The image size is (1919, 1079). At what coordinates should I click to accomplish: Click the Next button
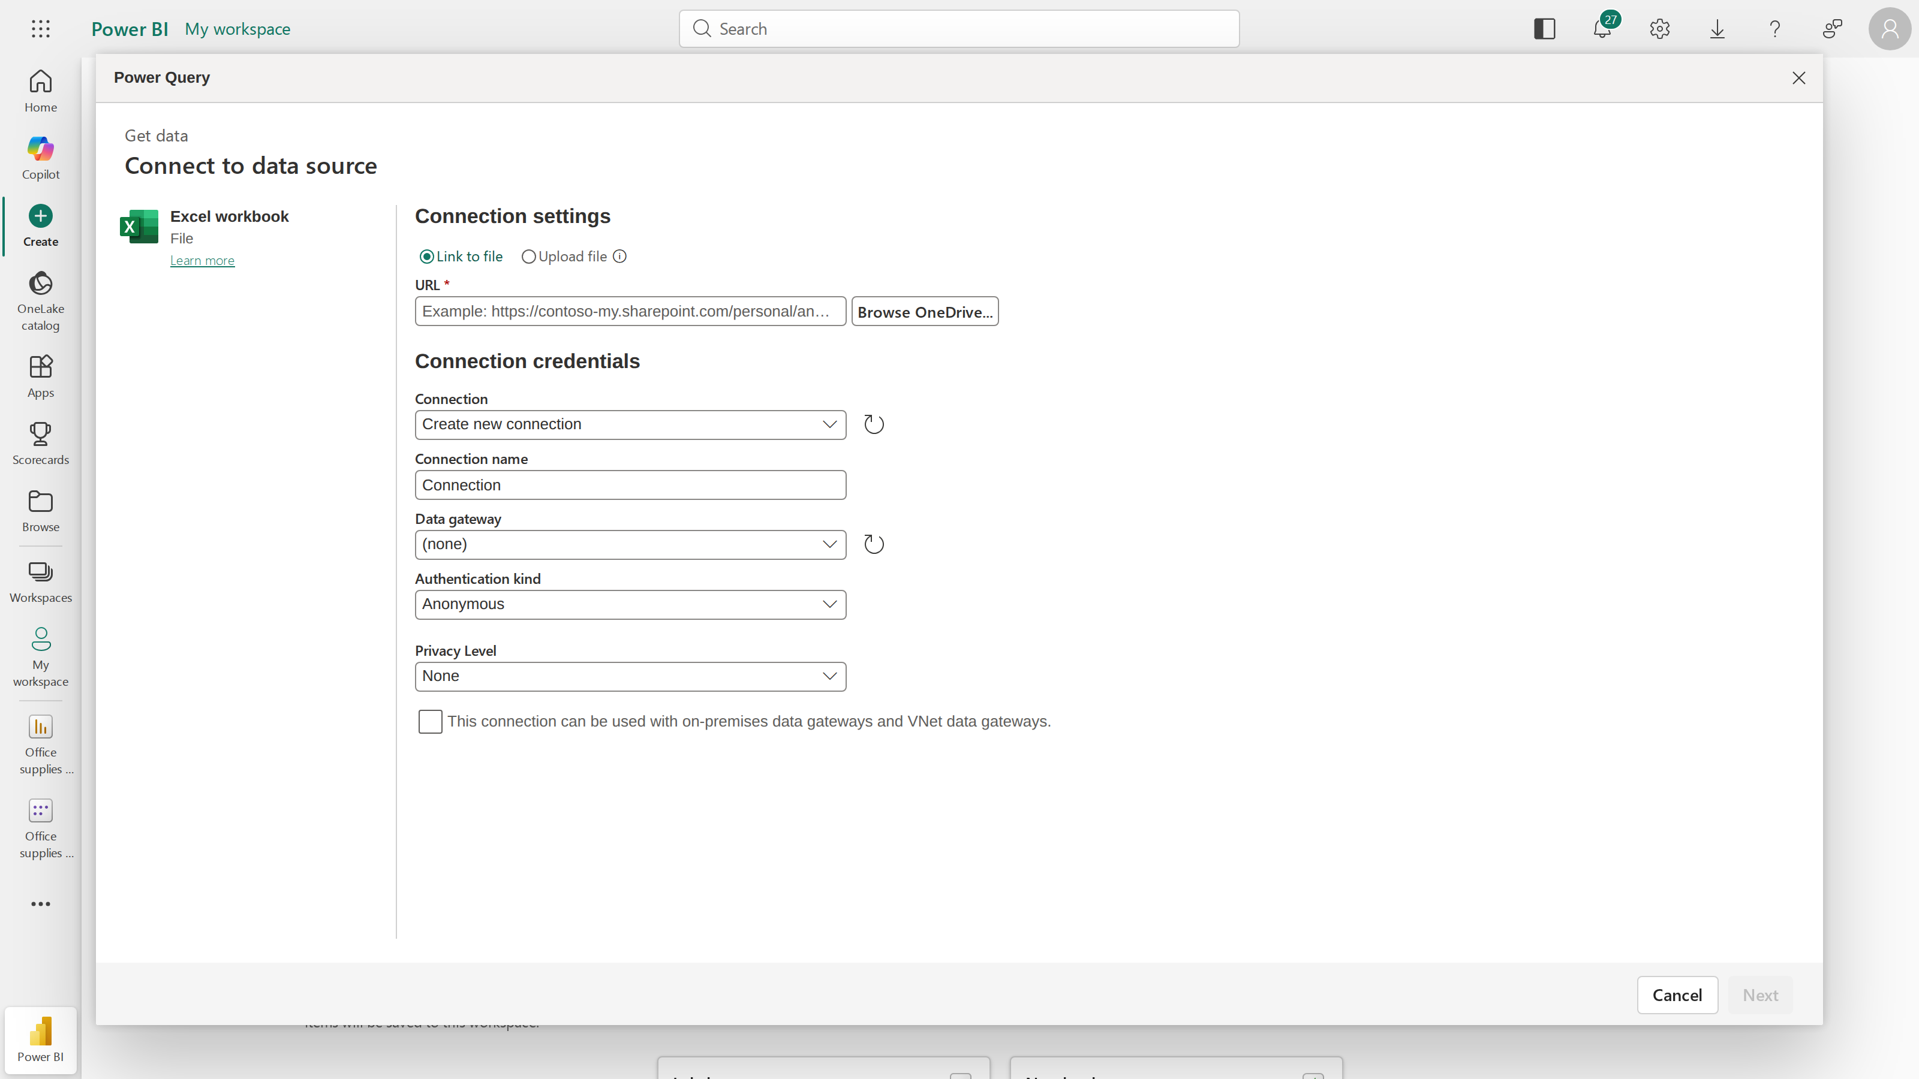1760,995
